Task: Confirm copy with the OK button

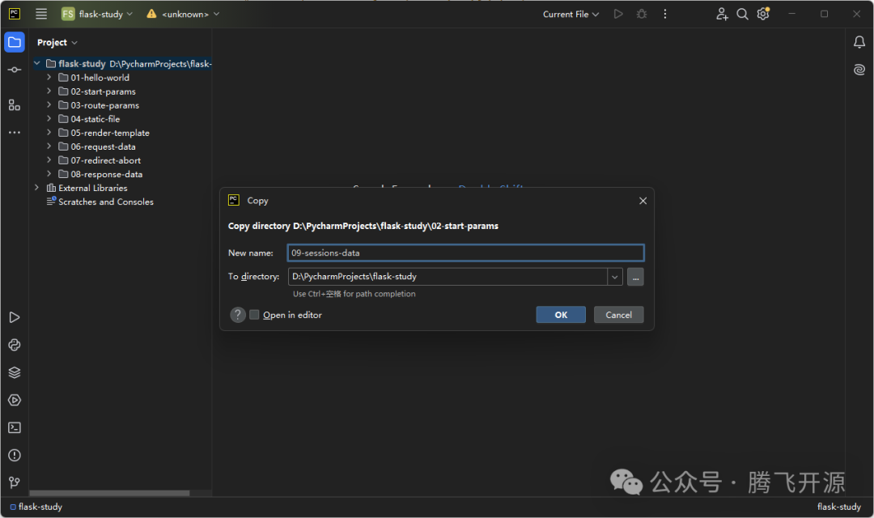Action: (x=561, y=315)
